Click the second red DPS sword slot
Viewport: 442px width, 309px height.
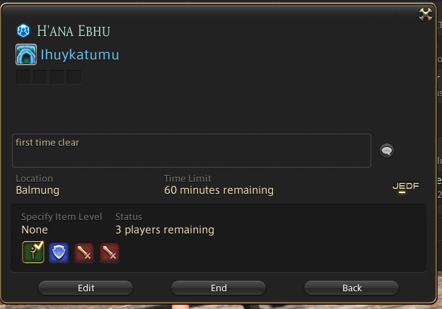[x=110, y=252]
